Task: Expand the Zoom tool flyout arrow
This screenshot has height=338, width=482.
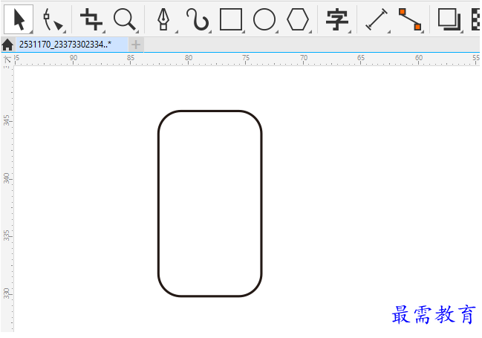Action: point(137,32)
